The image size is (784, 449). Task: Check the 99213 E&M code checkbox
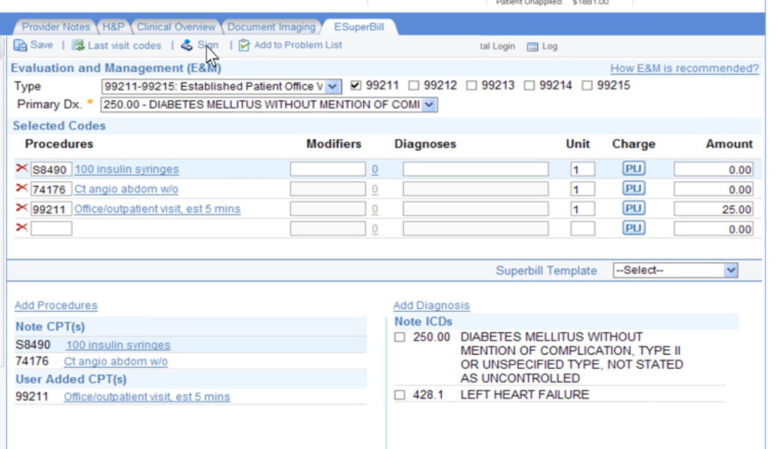click(471, 86)
